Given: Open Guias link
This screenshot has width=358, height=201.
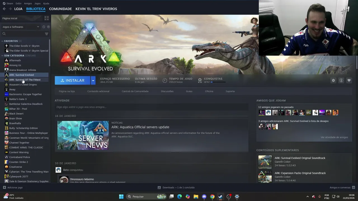Looking at the screenshot, I should (189, 91).
